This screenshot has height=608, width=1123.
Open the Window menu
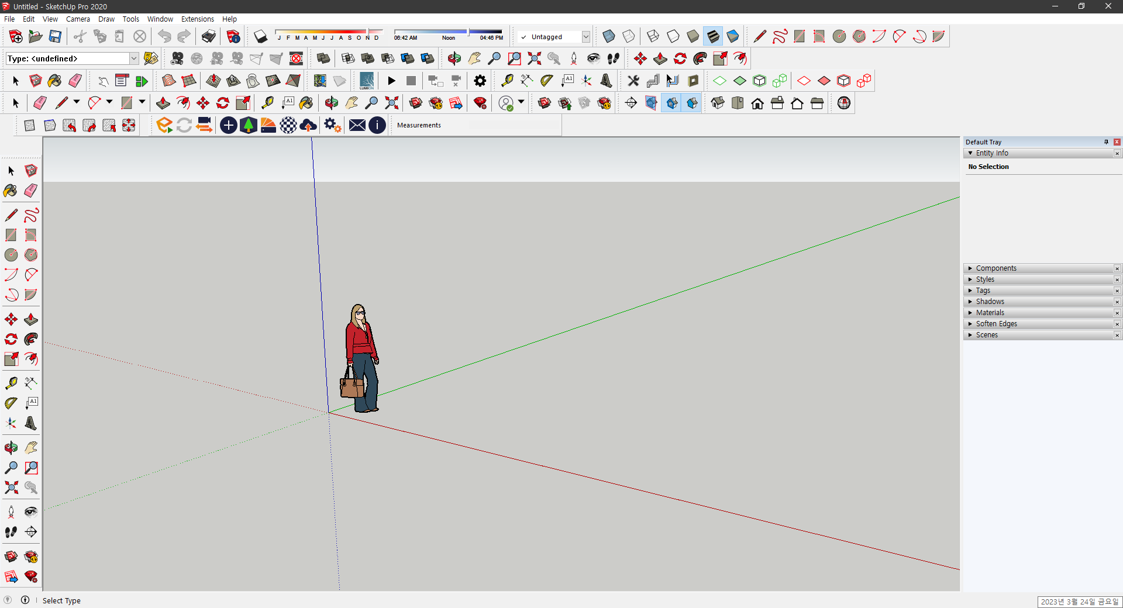tap(160, 19)
